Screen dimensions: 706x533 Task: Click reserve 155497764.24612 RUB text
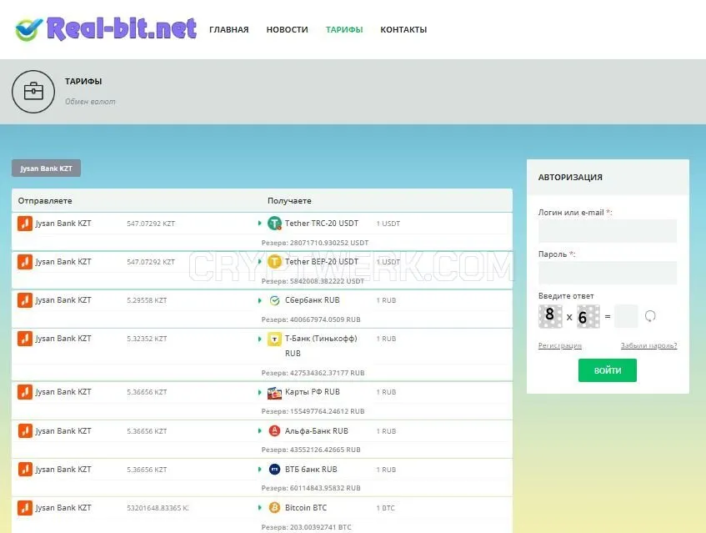coord(313,411)
